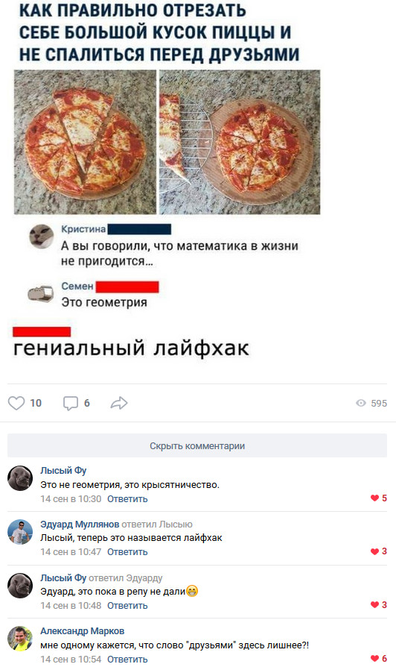
Task: Reply to the 10:47 comment with Ответить
Action: (127, 552)
